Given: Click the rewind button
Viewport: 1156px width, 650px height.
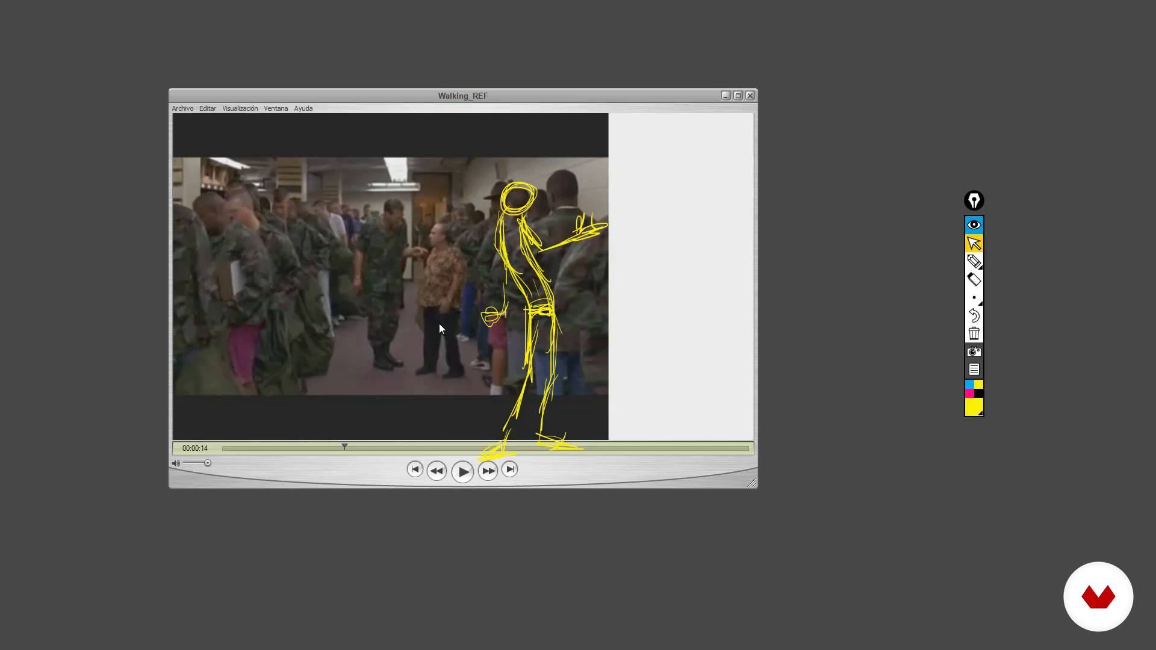Looking at the screenshot, I should (x=437, y=471).
